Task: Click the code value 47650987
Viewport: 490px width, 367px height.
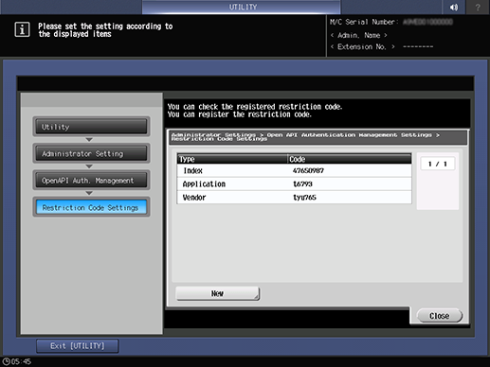Action: click(308, 170)
